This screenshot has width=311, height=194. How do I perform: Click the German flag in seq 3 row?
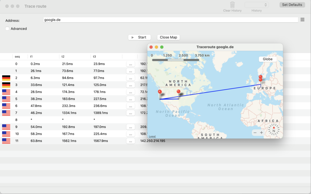click(x=6, y=85)
